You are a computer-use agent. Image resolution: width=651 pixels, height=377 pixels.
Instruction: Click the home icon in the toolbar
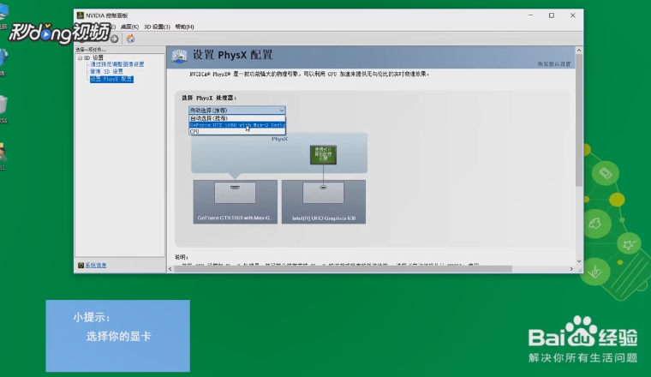[130, 39]
